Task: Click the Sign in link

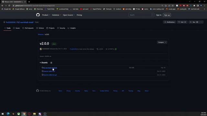Action: pyautogui.click(x=158, y=15)
